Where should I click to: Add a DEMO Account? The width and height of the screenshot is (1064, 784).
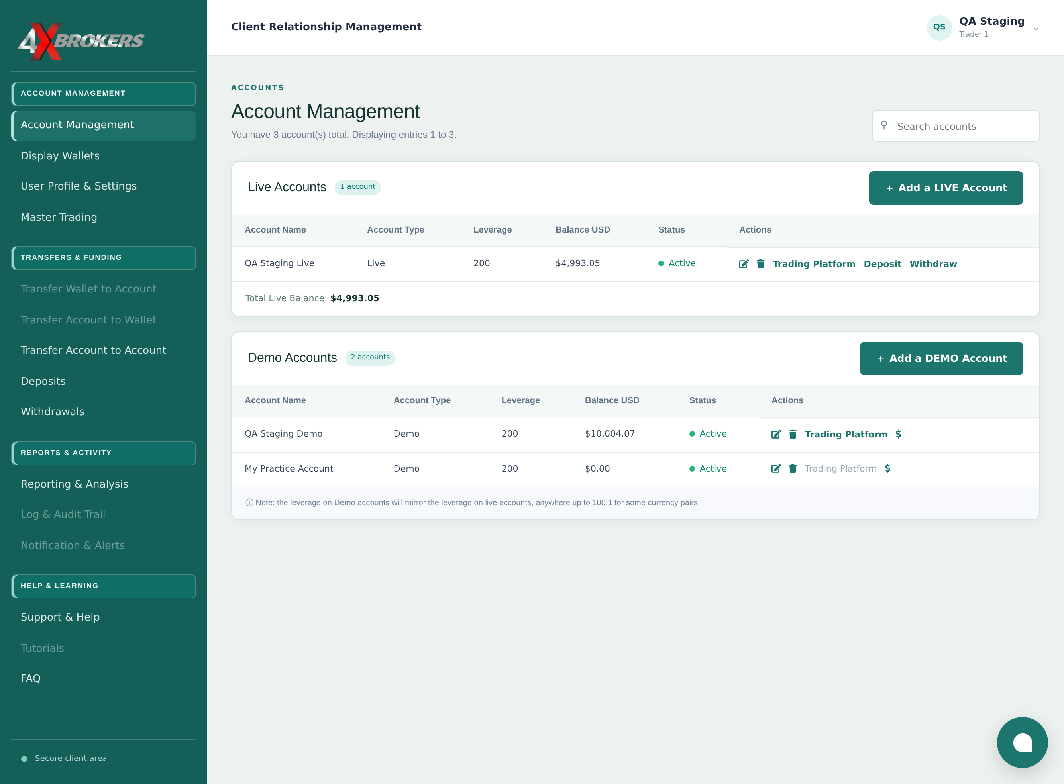pos(941,358)
